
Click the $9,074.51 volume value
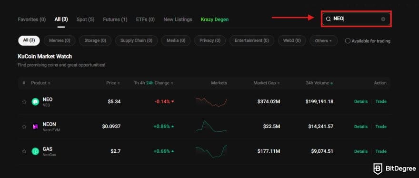pyautogui.click(x=322, y=151)
